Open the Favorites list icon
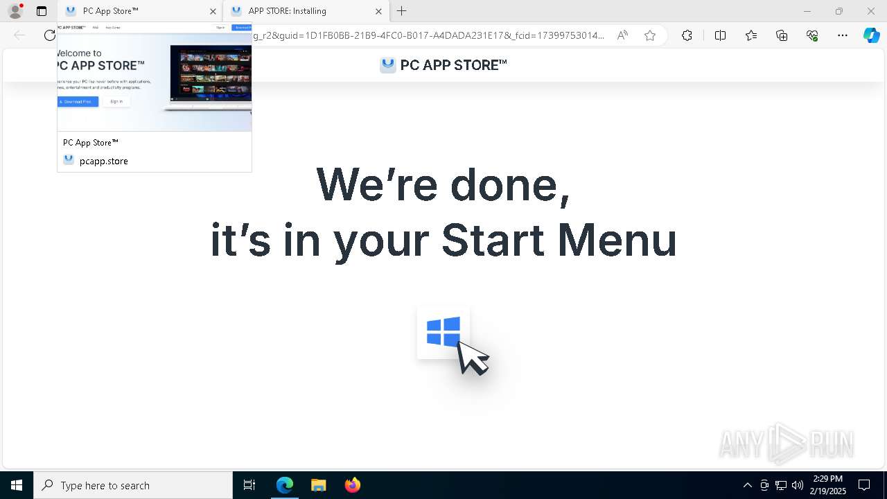The width and height of the screenshot is (887, 499). (x=751, y=35)
